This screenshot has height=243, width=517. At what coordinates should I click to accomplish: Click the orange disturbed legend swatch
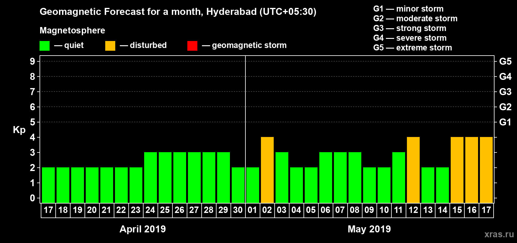pos(110,46)
